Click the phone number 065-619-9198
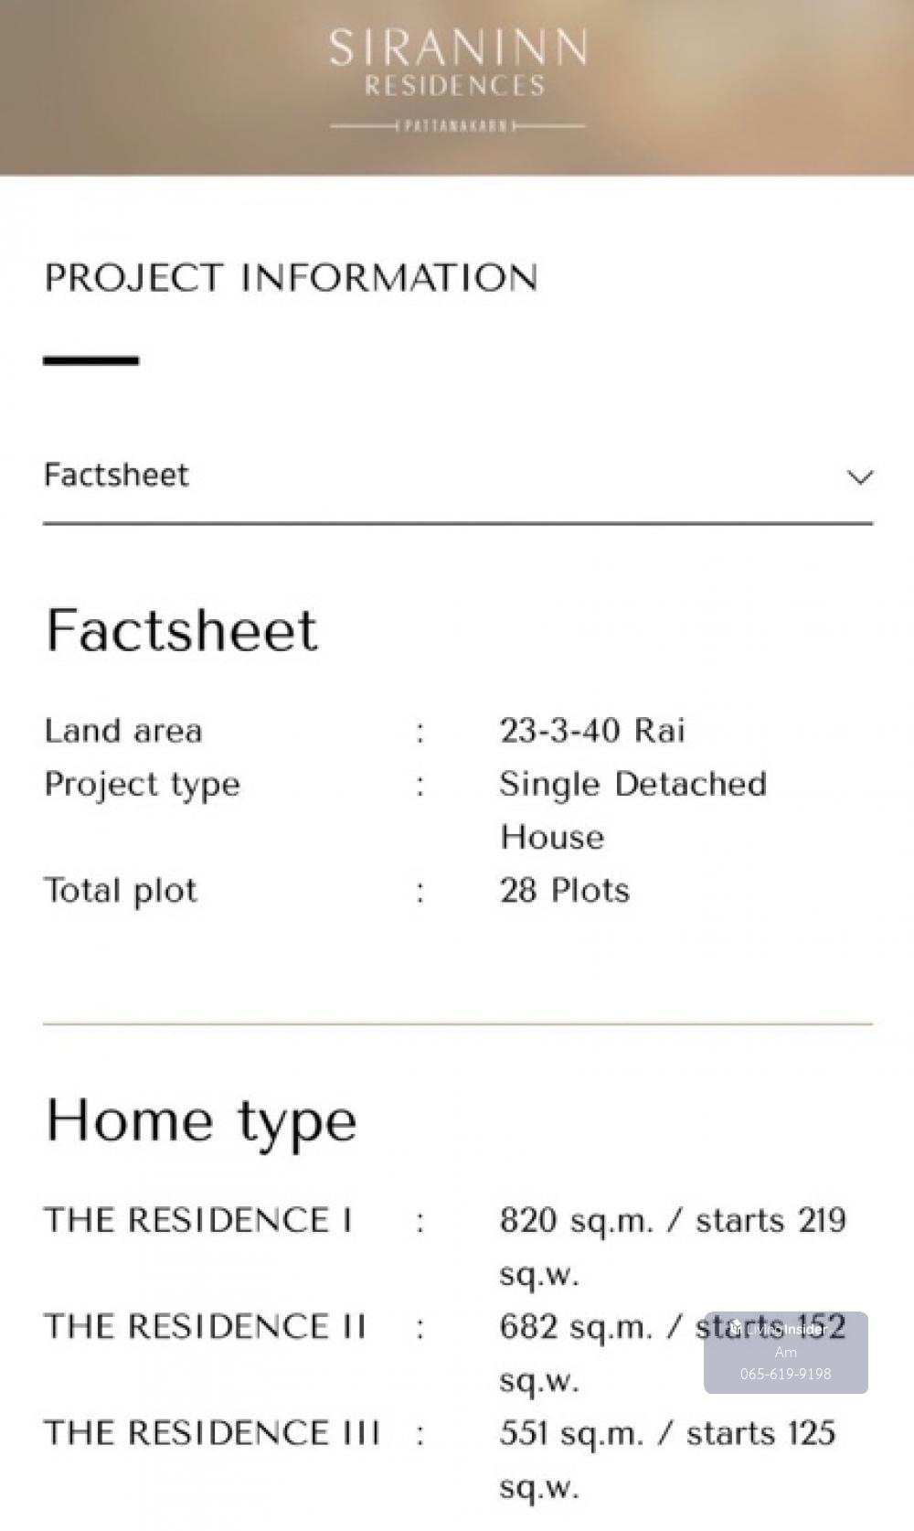Image resolution: width=914 pixels, height=1531 pixels. (x=785, y=1374)
